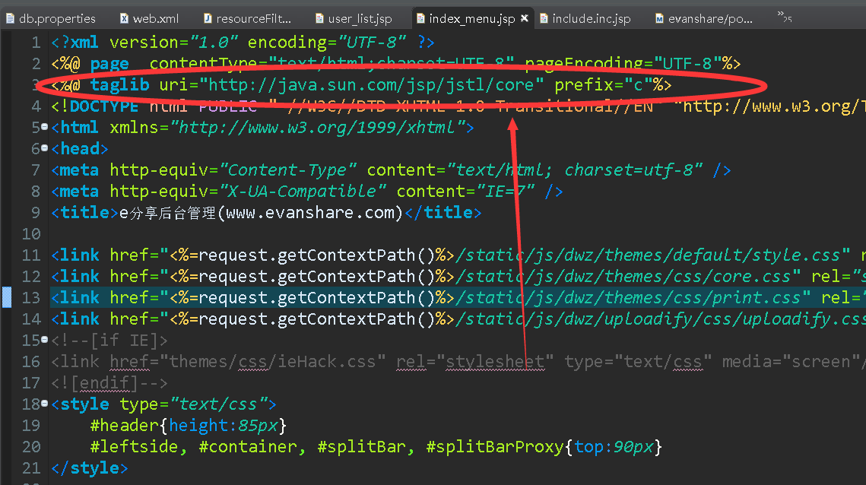Screen dimensions: 866x485
Task: Close the index_menu.jsp tab
Action: (x=525, y=18)
